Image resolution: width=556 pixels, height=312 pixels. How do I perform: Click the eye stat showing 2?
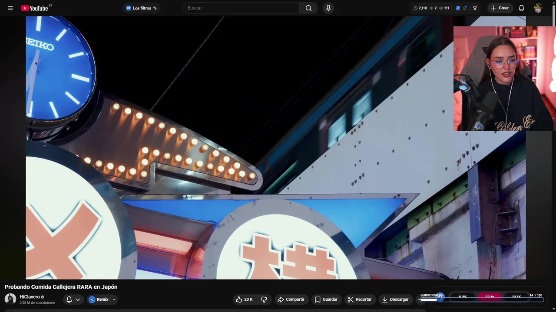coord(433,8)
